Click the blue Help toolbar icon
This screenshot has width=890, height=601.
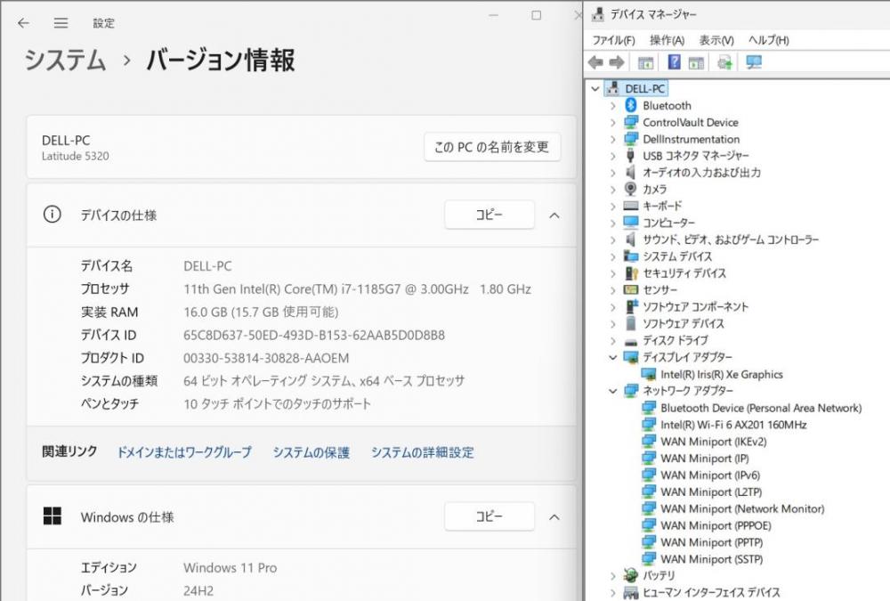(674, 62)
